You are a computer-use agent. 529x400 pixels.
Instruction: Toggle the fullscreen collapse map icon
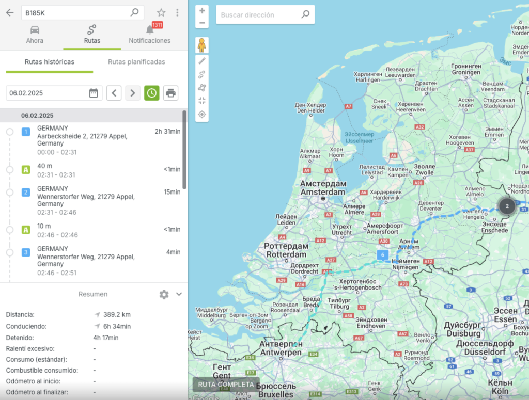click(x=202, y=101)
